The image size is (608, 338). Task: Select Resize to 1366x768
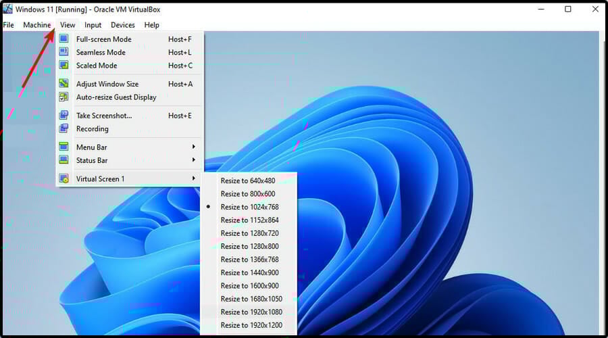tap(249, 260)
